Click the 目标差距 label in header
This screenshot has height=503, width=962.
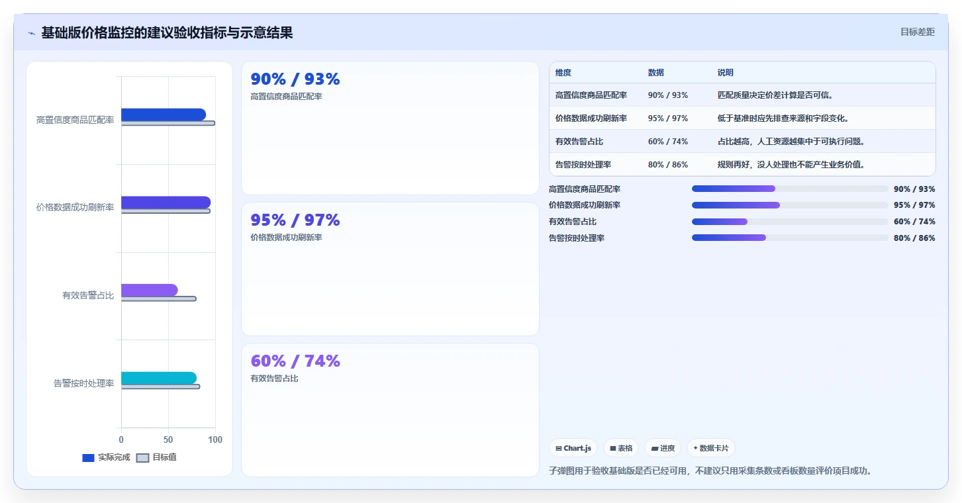(918, 32)
